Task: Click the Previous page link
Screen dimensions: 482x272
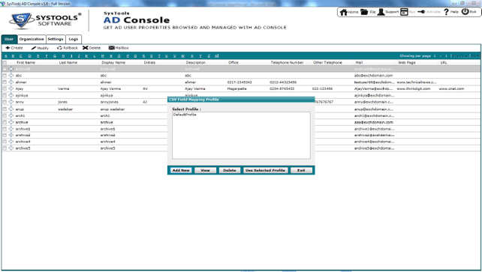Action: click(460, 56)
